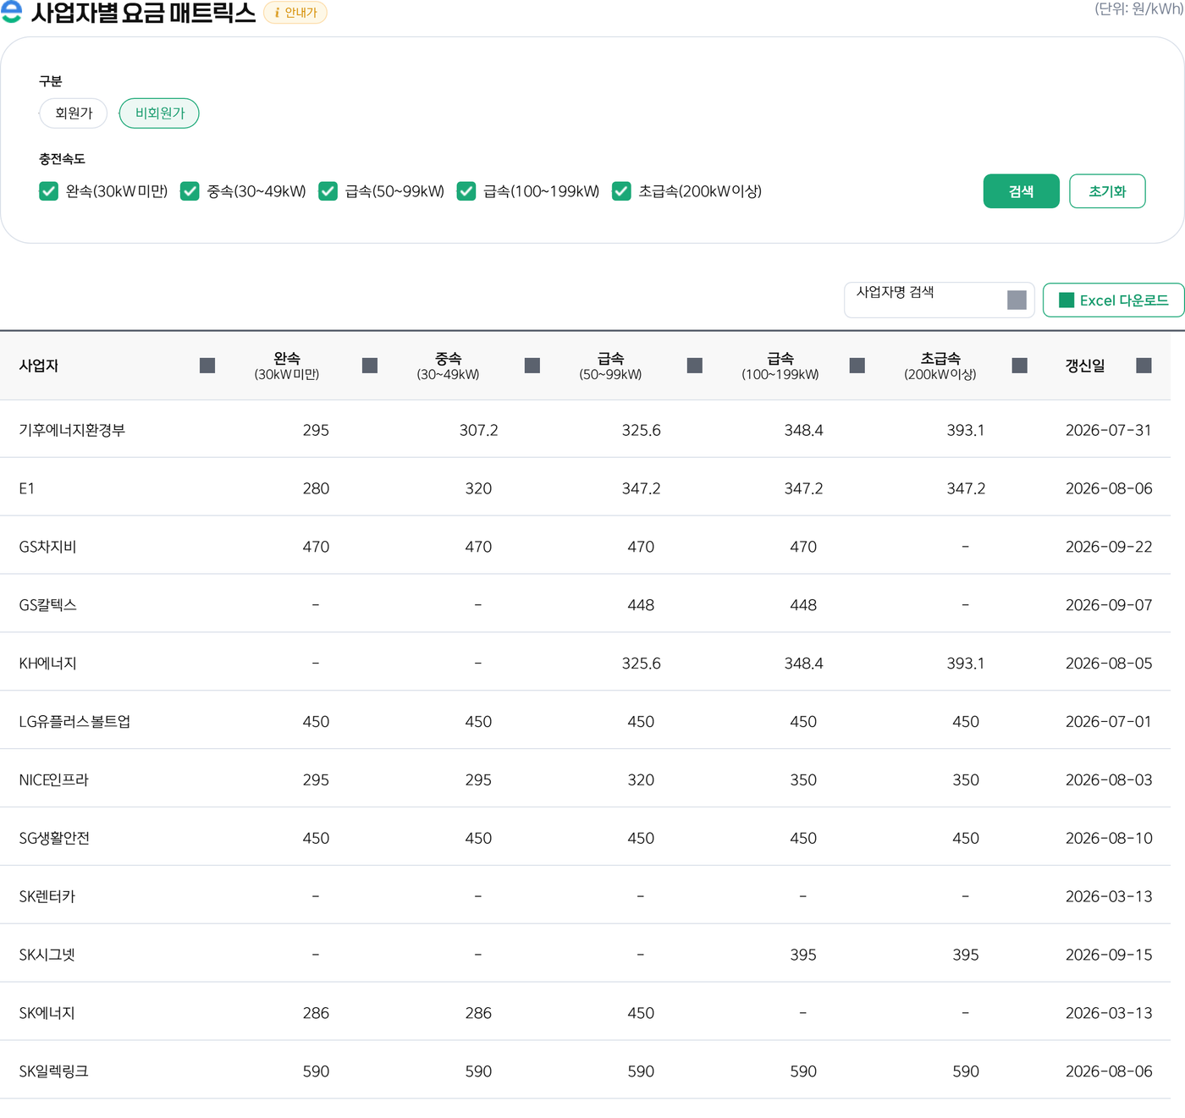Reset filters with 초기화 button
Viewport: 1185px width, 1118px height.
click(1107, 191)
